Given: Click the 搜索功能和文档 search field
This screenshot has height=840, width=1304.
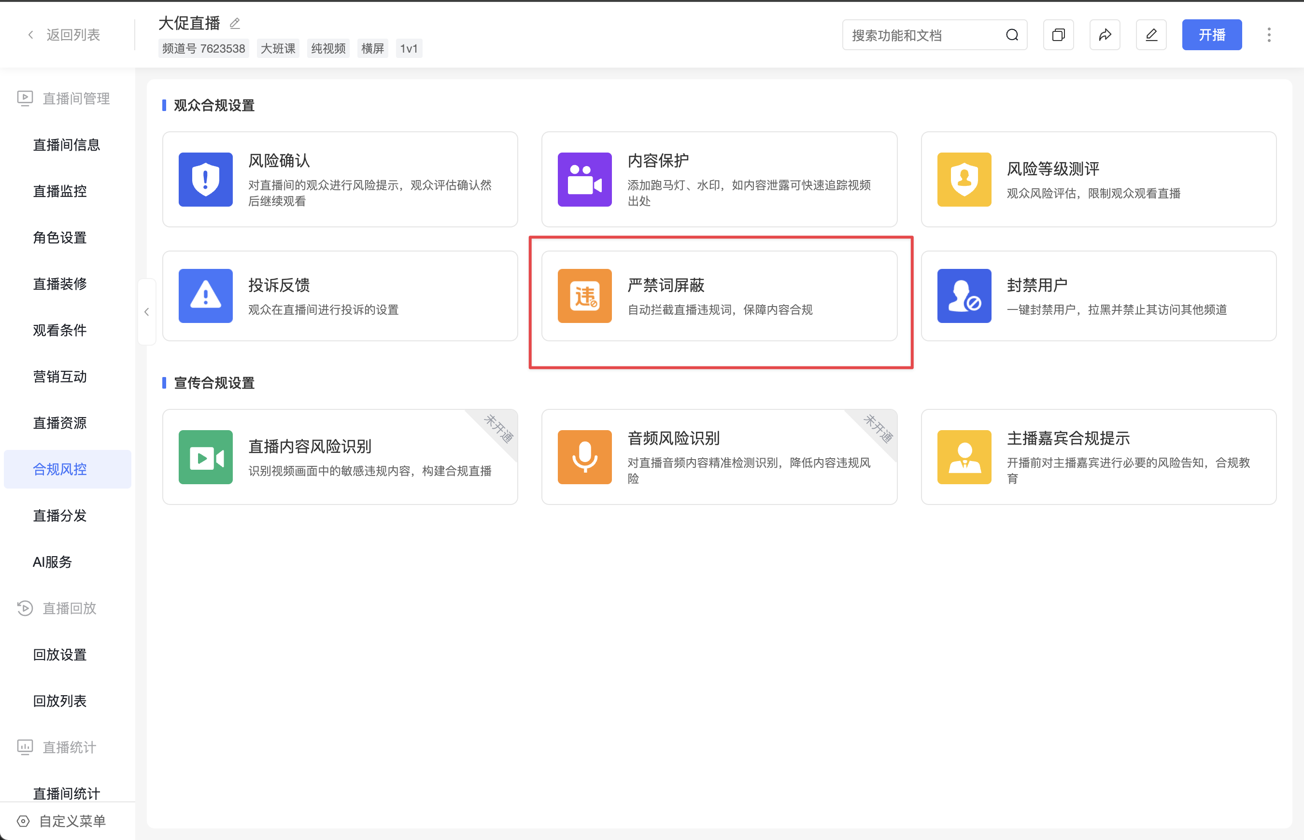Looking at the screenshot, I should coord(935,35).
